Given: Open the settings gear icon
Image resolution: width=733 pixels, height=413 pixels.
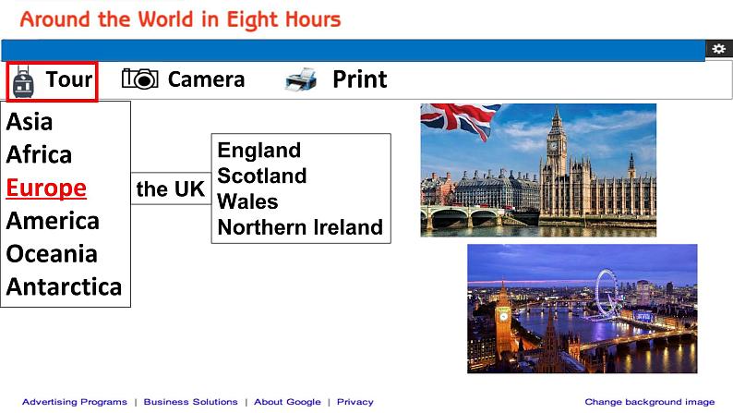Looking at the screenshot, I should coord(718,49).
